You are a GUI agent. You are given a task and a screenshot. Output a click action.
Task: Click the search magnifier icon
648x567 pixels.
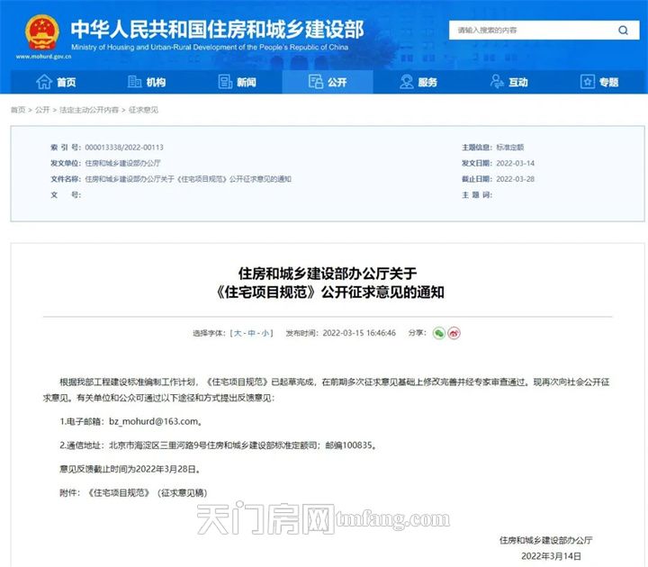click(x=622, y=31)
